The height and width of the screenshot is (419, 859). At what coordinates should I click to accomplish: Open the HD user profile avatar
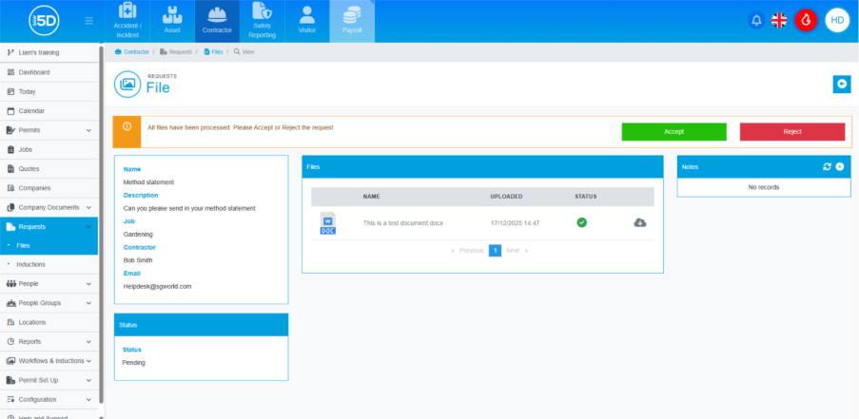[x=836, y=20]
